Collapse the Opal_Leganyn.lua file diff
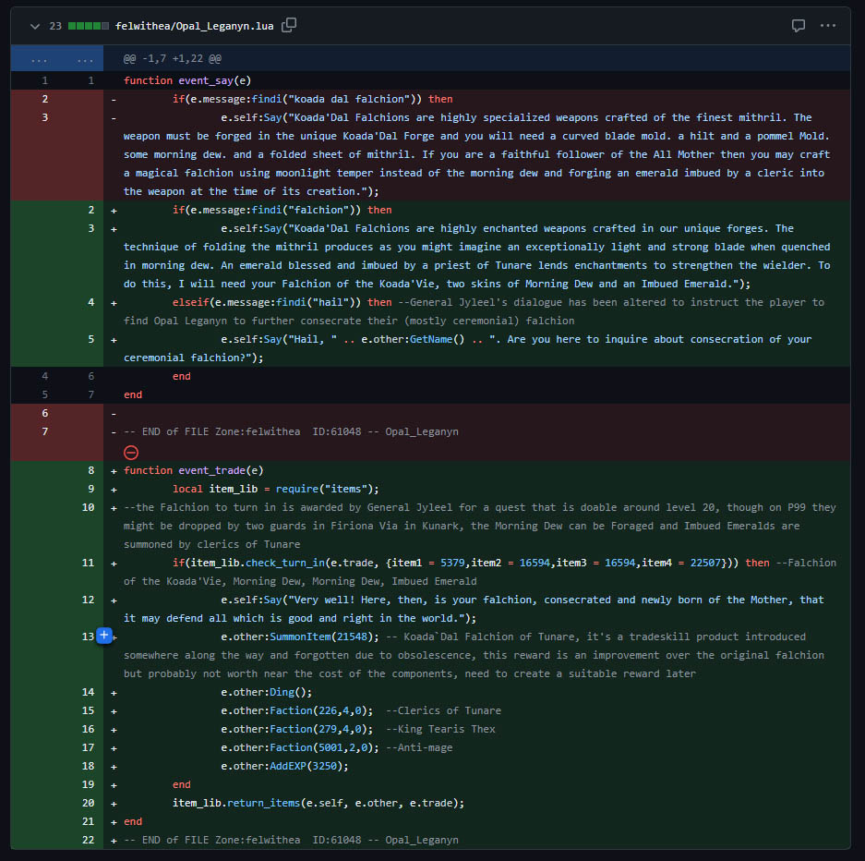 35,26
